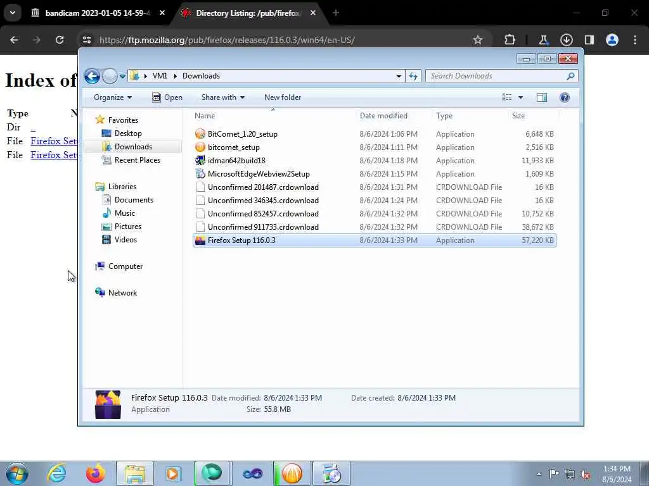649x486 pixels.
Task: Click Chrome back arrow button
Action: point(14,40)
